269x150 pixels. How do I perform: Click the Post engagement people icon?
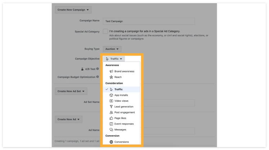click(x=111, y=113)
